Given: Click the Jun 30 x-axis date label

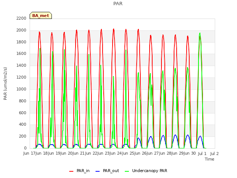Looking at the screenshot, I should [190, 154].
